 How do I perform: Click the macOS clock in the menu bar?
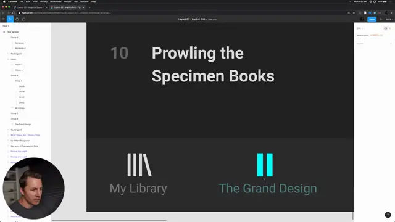360,2
